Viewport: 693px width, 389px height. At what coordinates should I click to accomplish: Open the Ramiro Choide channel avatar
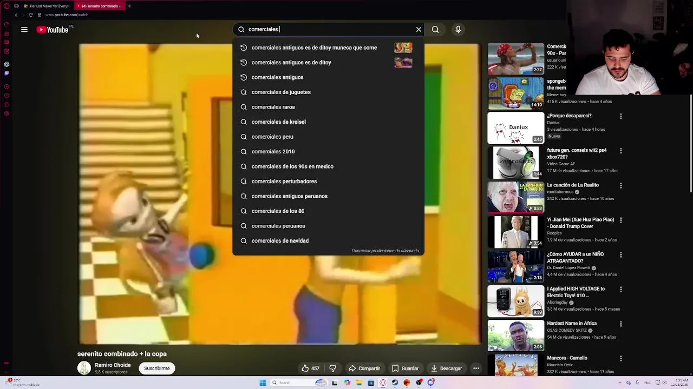tap(84, 368)
